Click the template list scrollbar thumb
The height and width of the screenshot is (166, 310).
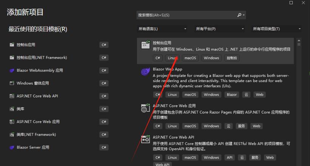point(299,44)
